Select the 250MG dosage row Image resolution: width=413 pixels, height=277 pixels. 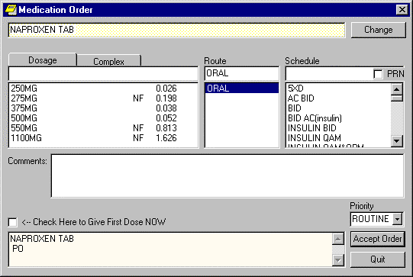[103, 89]
